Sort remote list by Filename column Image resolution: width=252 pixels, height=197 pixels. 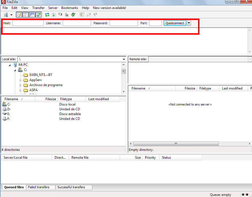(152, 88)
